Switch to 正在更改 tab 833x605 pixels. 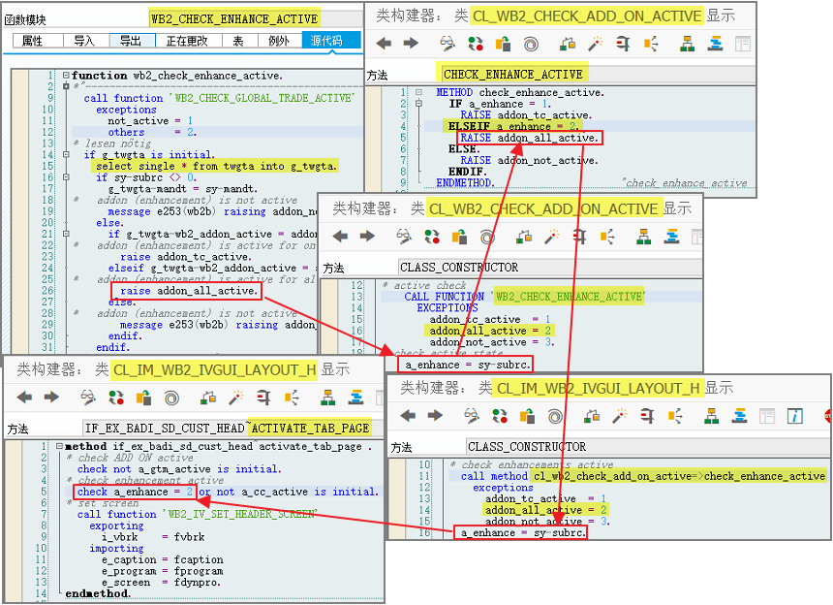click(187, 41)
